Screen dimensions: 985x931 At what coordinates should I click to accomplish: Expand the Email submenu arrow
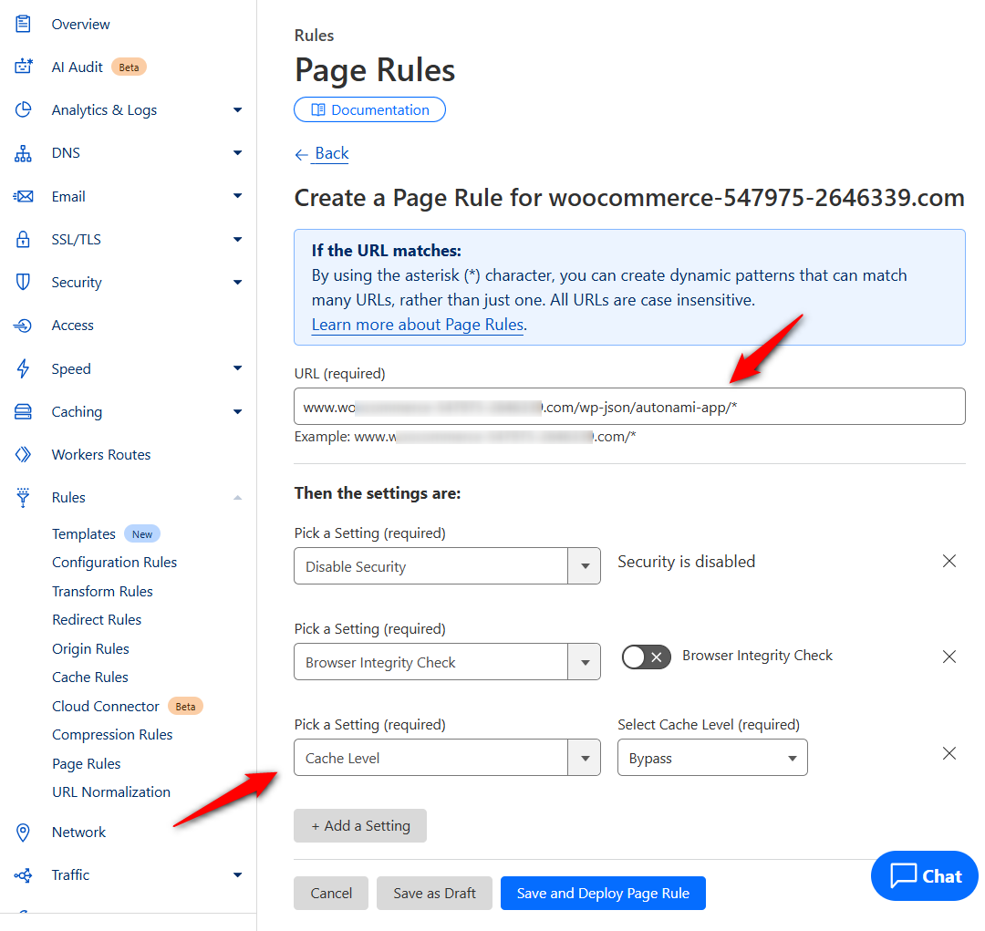point(237,196)
